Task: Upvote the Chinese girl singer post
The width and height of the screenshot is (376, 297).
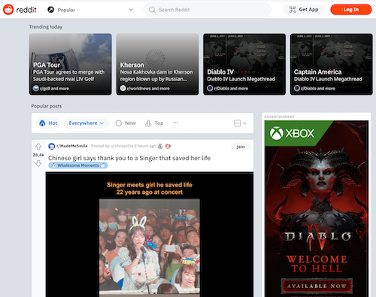Action: click(38, 147)
